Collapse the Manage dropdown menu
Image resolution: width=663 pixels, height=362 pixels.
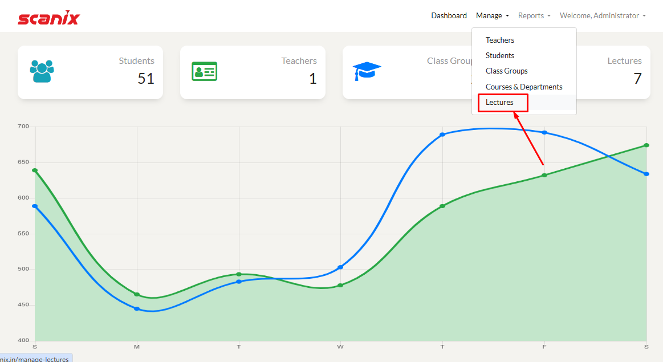pyautogui.click(x=492, y=16)
